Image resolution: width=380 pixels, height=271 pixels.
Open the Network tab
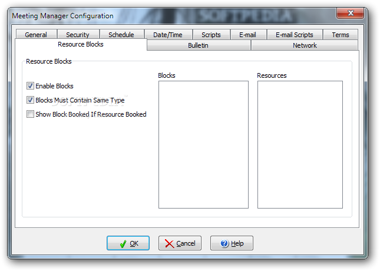305,45
